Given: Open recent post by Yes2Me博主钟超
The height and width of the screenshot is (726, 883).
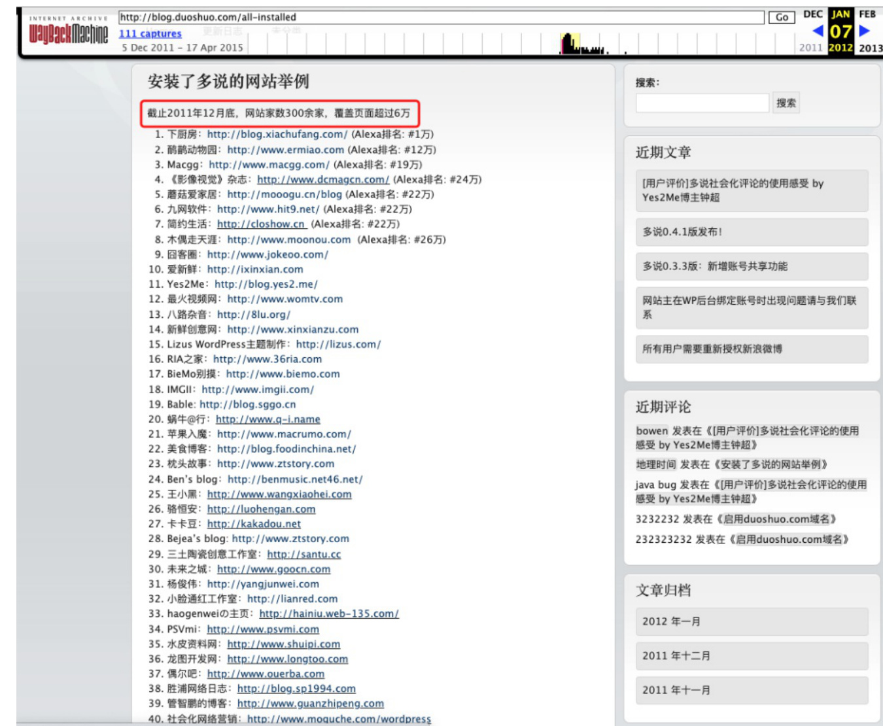Looking at the screenshot, I should point(752,190).
